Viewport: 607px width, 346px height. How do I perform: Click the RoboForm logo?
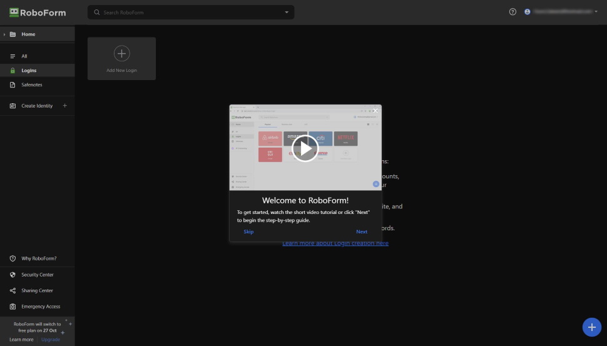pos(38,13)
